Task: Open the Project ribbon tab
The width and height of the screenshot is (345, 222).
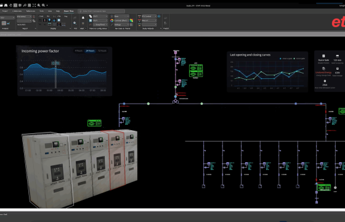Action: 5,11
